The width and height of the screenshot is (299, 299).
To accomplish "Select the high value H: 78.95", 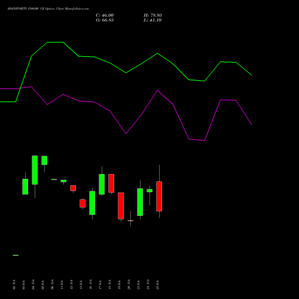I will tap(152, 16).
